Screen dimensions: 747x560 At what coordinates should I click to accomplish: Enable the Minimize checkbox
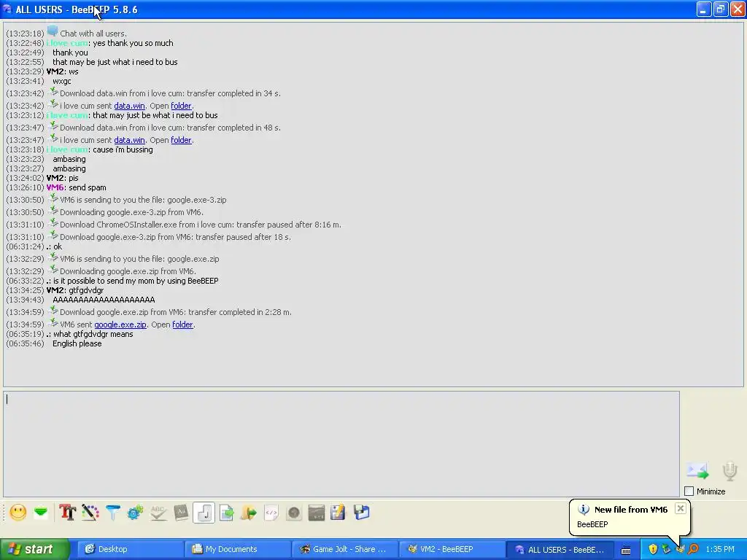click(689, 491)
